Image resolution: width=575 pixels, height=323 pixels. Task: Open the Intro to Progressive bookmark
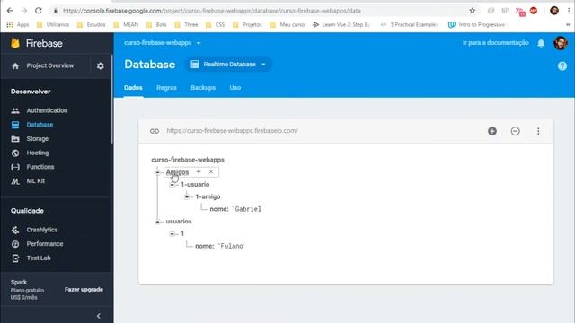tap(477, 24)
